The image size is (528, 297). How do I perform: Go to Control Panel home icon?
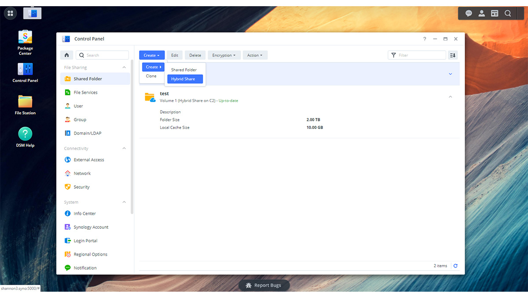[66, 55]
